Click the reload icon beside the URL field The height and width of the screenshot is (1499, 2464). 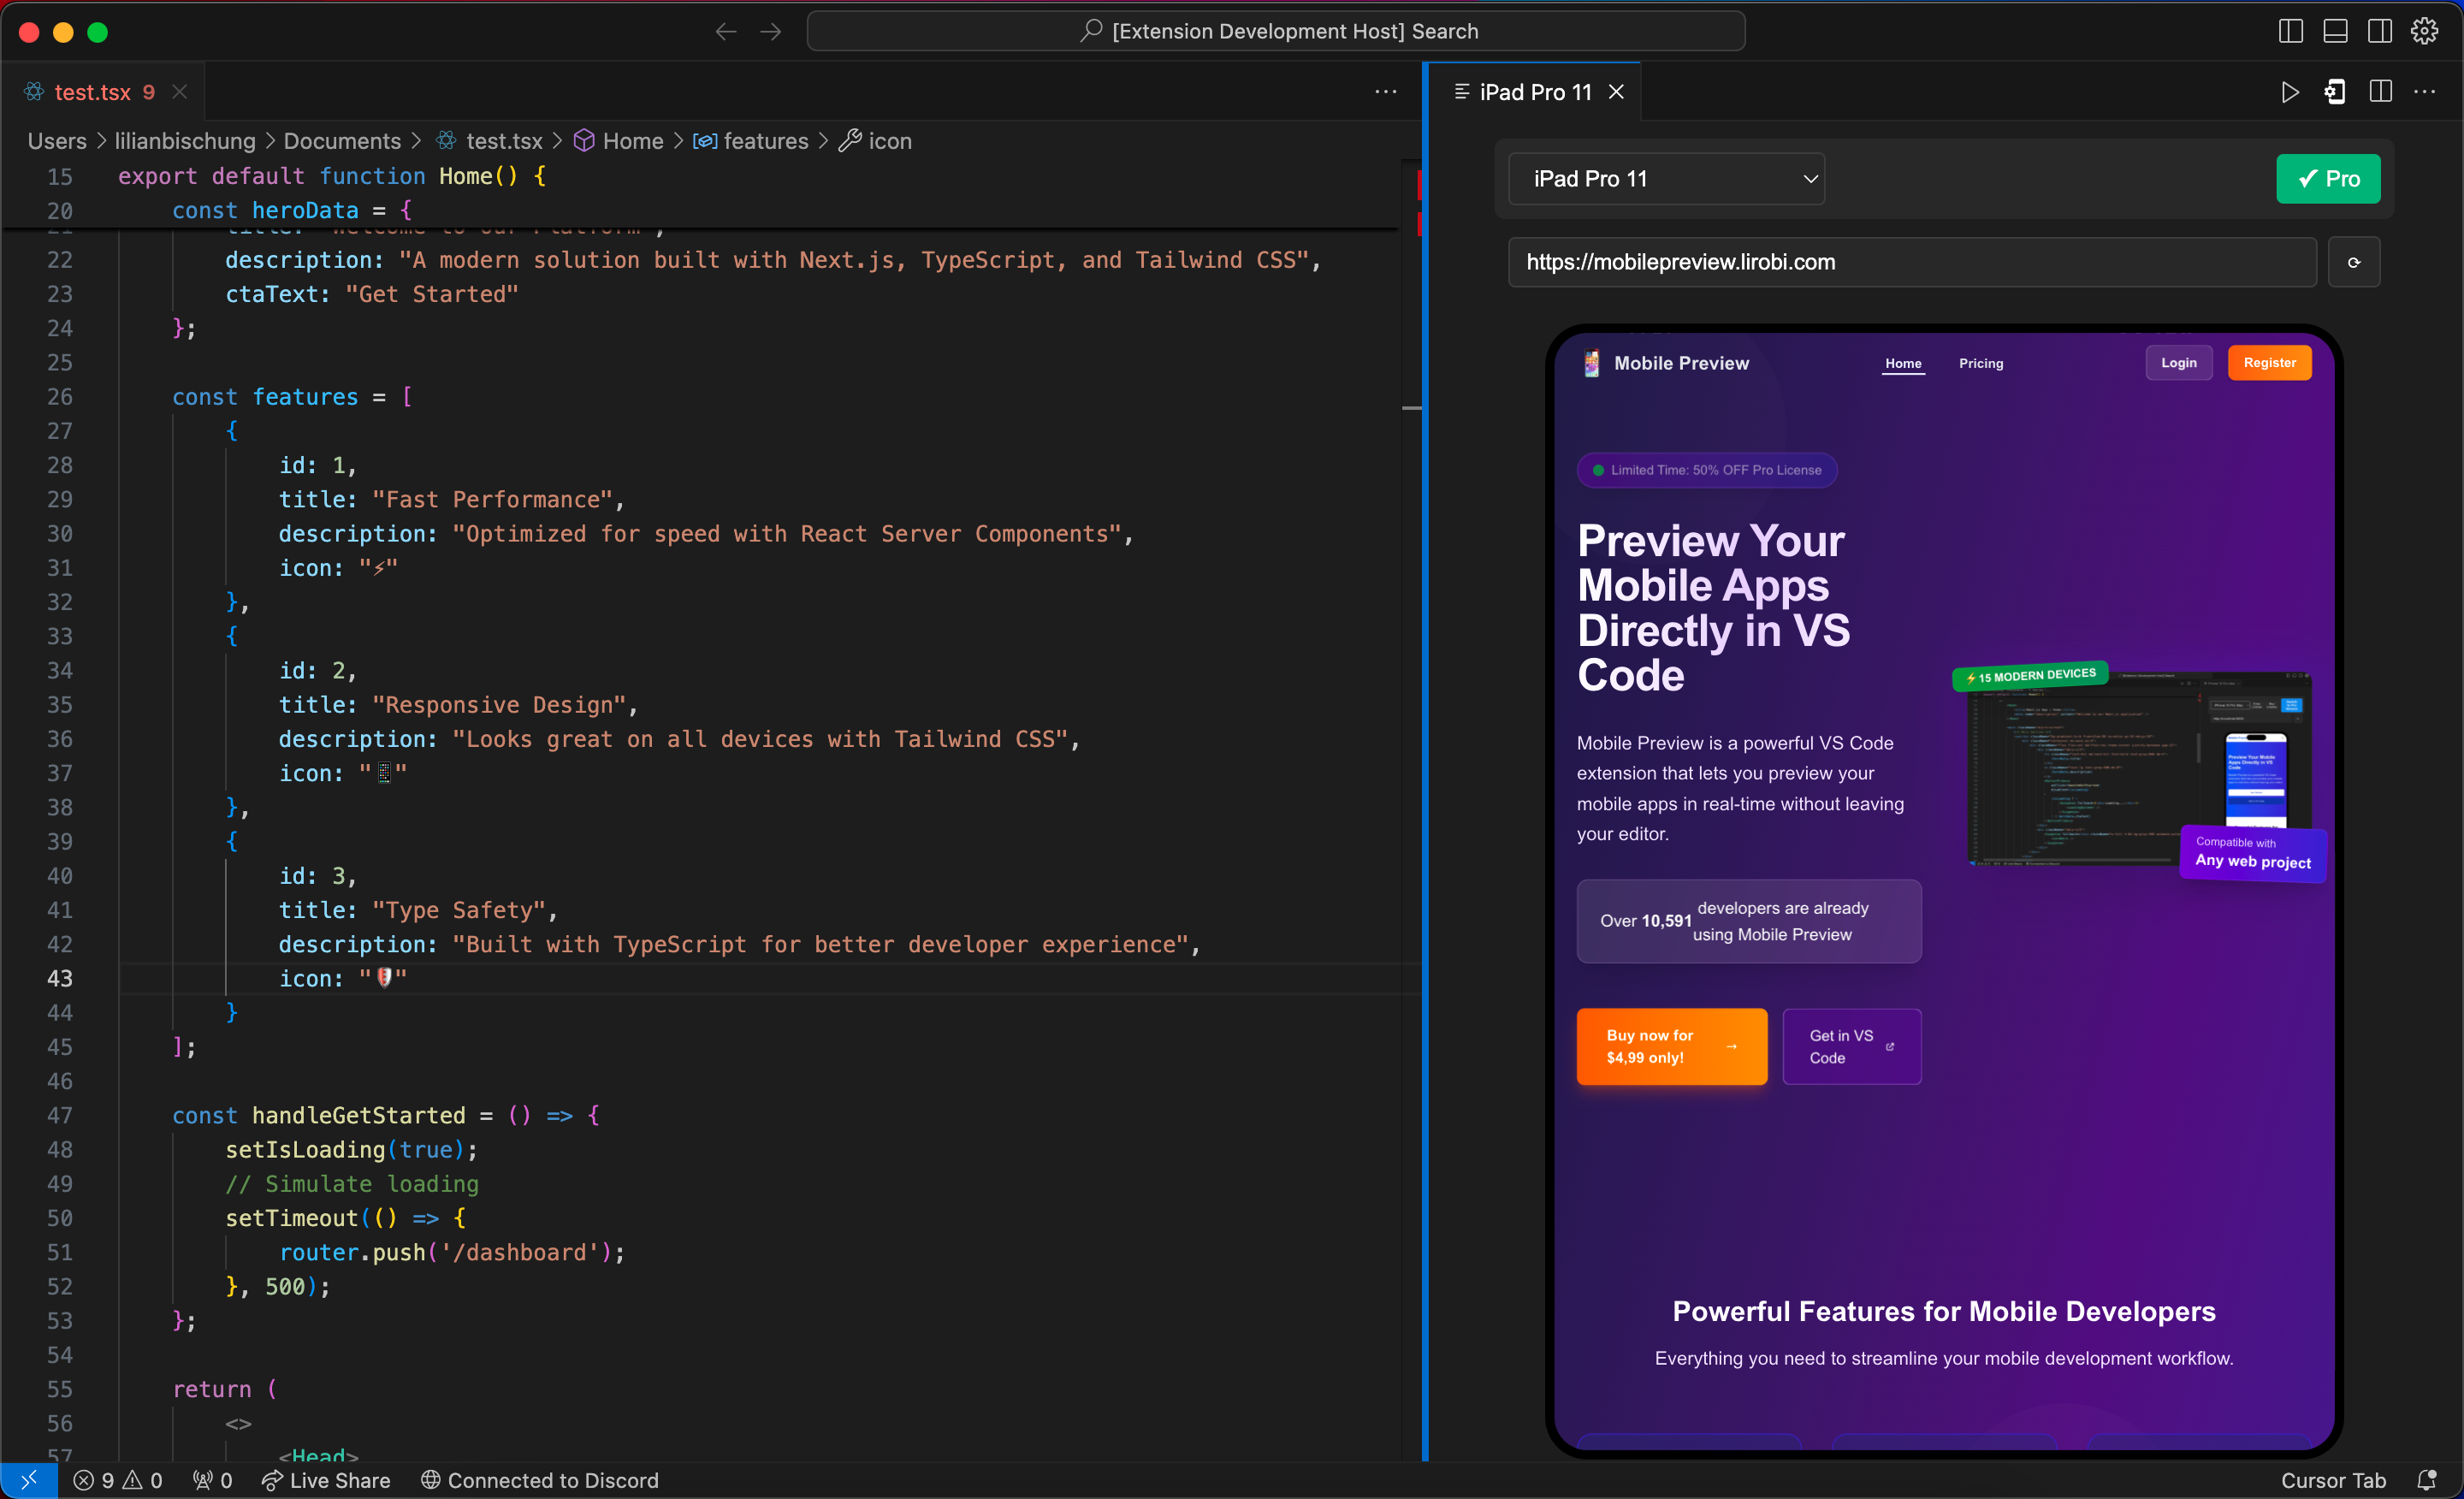point(2353,262)
